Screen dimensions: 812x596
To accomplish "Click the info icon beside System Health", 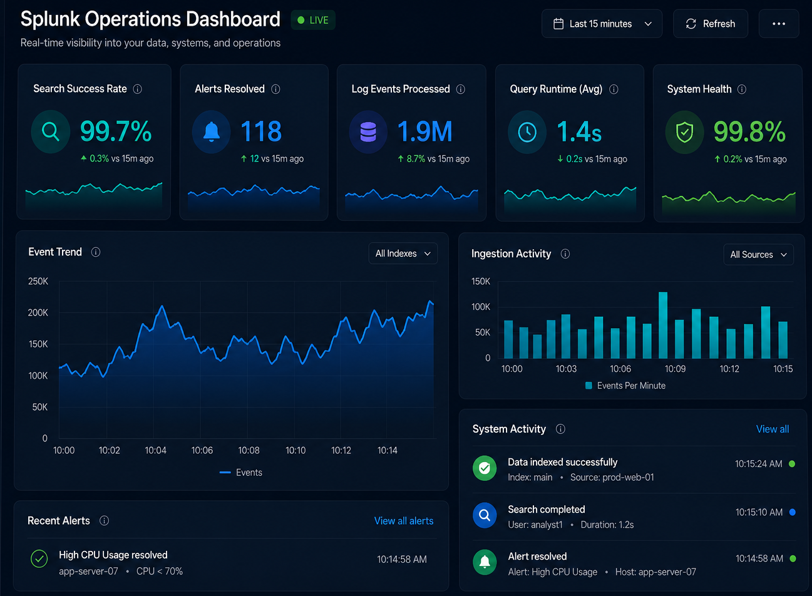I will 742,89.
